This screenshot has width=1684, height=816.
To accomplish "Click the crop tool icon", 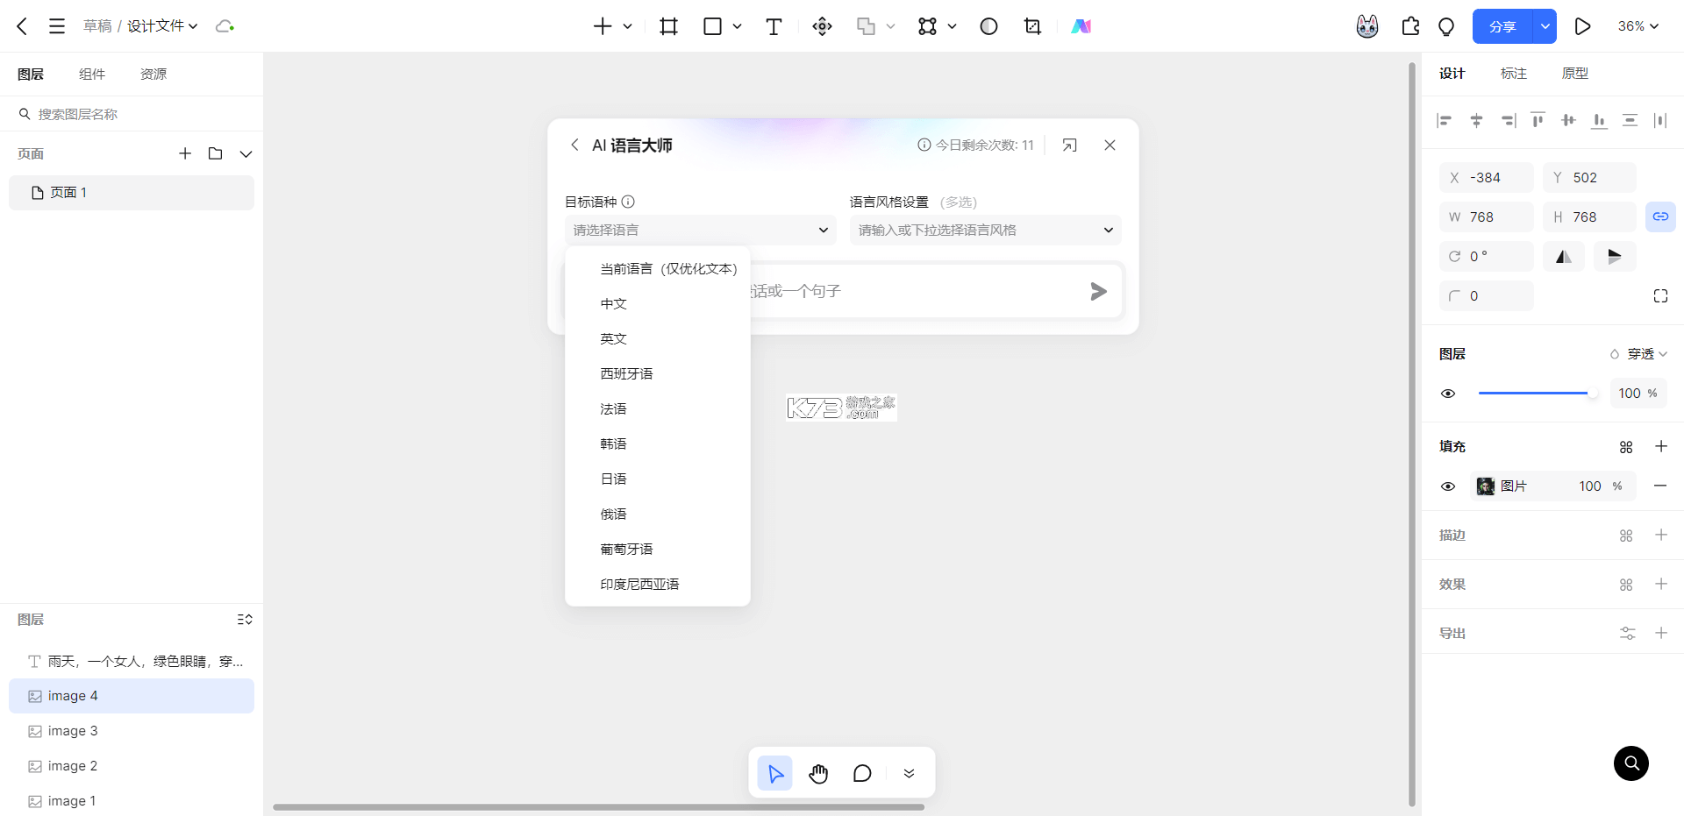I will [1032, 26].
